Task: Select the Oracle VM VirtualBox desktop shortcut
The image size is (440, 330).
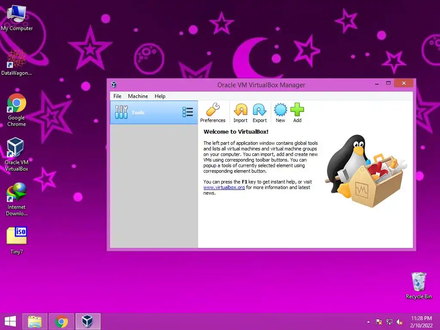Action: (x=17, y=154)
